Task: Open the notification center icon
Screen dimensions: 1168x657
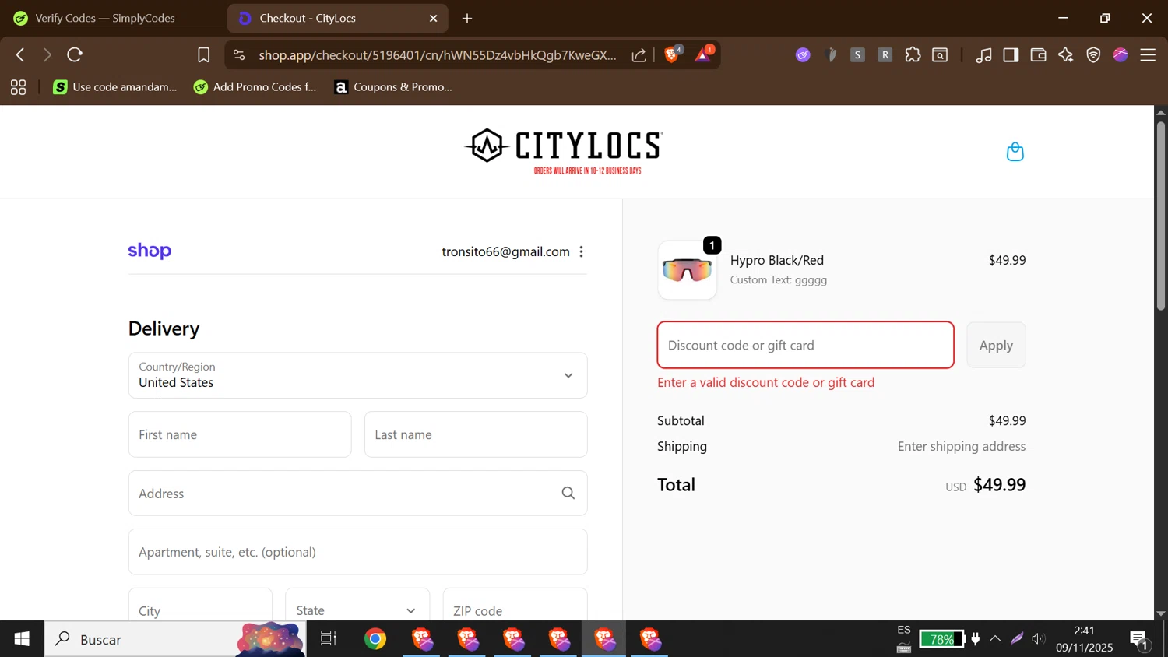Action: (1139, 639)
